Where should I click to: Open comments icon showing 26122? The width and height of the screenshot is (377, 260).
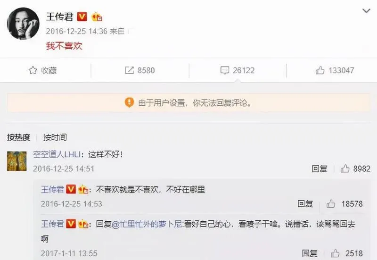tap(225, 70)
